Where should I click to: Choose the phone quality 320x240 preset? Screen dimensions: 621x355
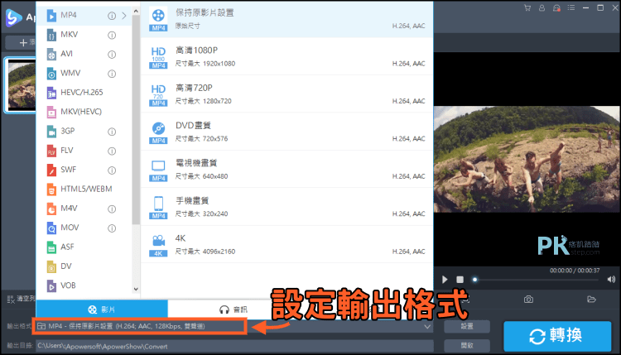pos(286,208)
